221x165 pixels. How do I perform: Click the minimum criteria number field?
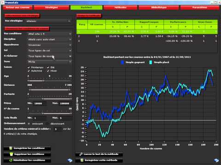(58, 129)
